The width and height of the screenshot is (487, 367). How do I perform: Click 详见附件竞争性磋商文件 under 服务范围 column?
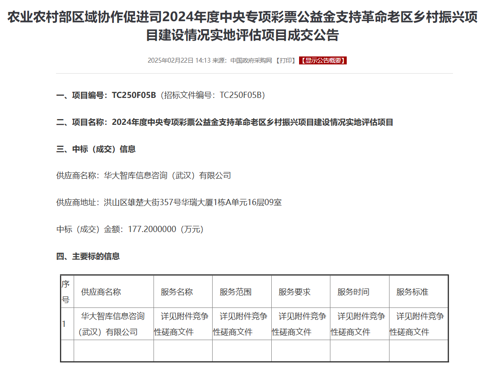click(242, 324)
